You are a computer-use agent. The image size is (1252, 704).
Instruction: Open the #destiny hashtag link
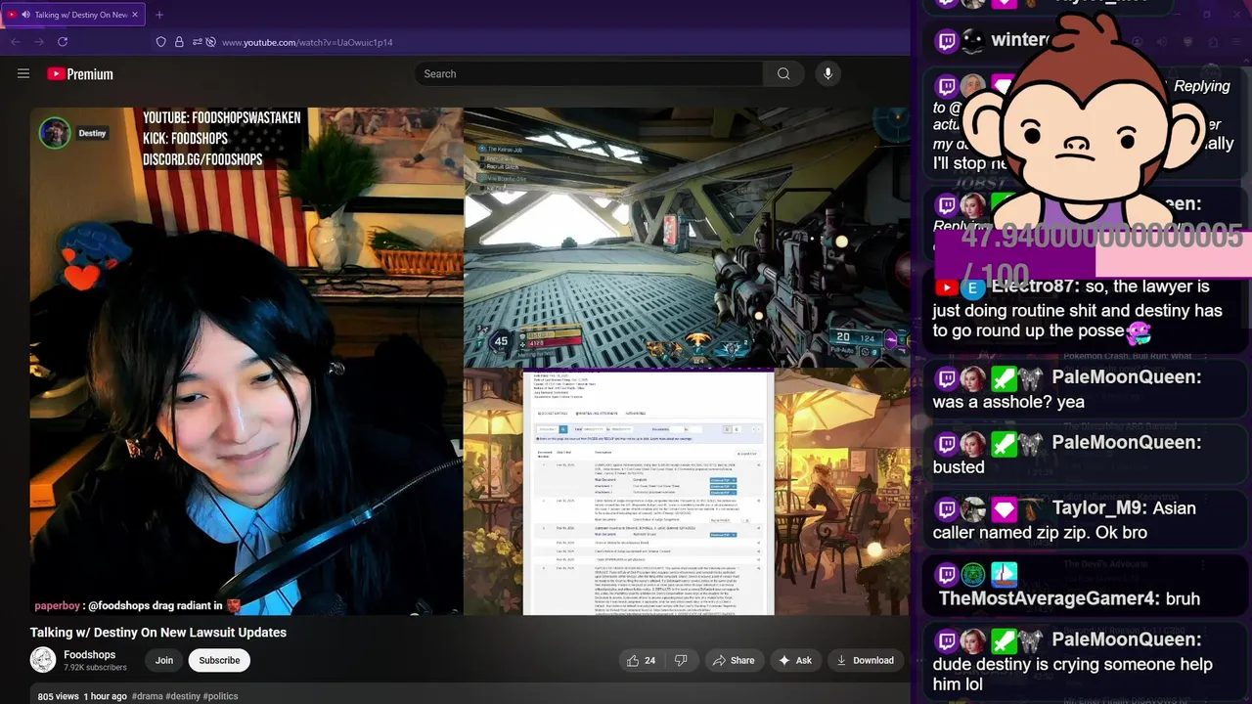[182, 696]
